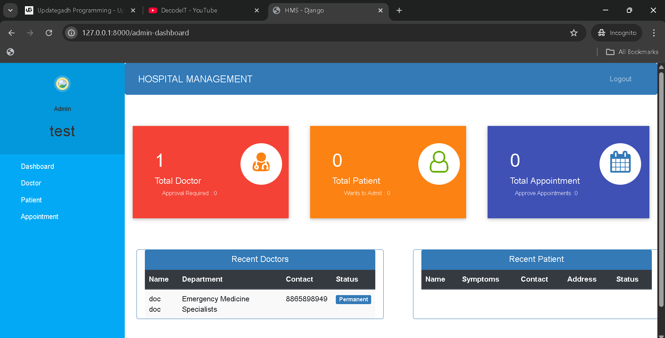Go back using the browser back arrow
This screenshot has width=665, height=338.
tap(11, 33)
